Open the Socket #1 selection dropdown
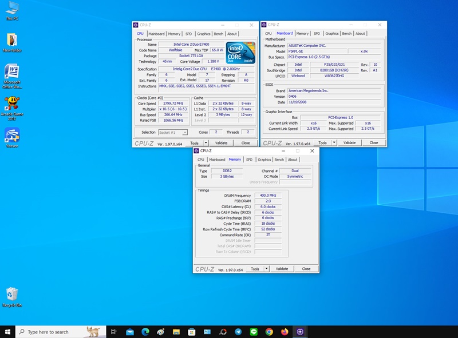 173,133
